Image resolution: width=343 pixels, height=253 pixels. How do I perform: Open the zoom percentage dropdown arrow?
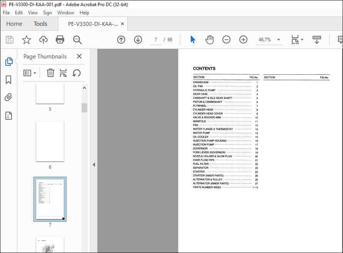(278, 40)
